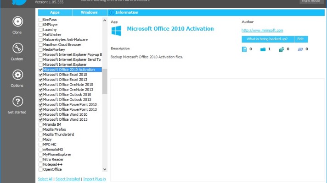327x183 pixels.
Task: Select Microsoft Office OneNote 2013 row text
Action: click(x=68, y=90)
